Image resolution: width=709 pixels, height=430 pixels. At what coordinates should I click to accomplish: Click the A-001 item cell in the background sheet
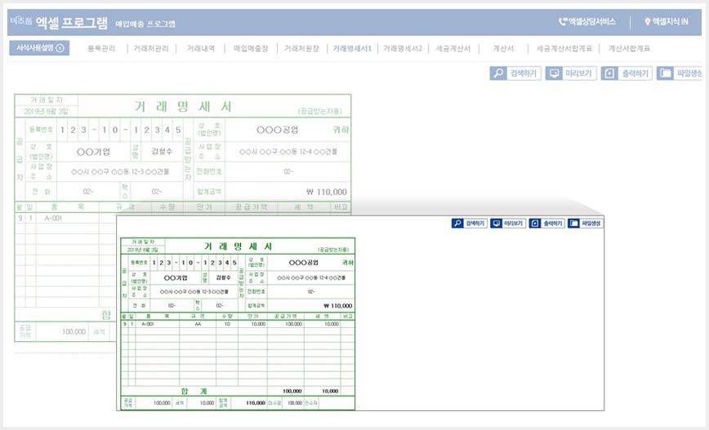67,218
